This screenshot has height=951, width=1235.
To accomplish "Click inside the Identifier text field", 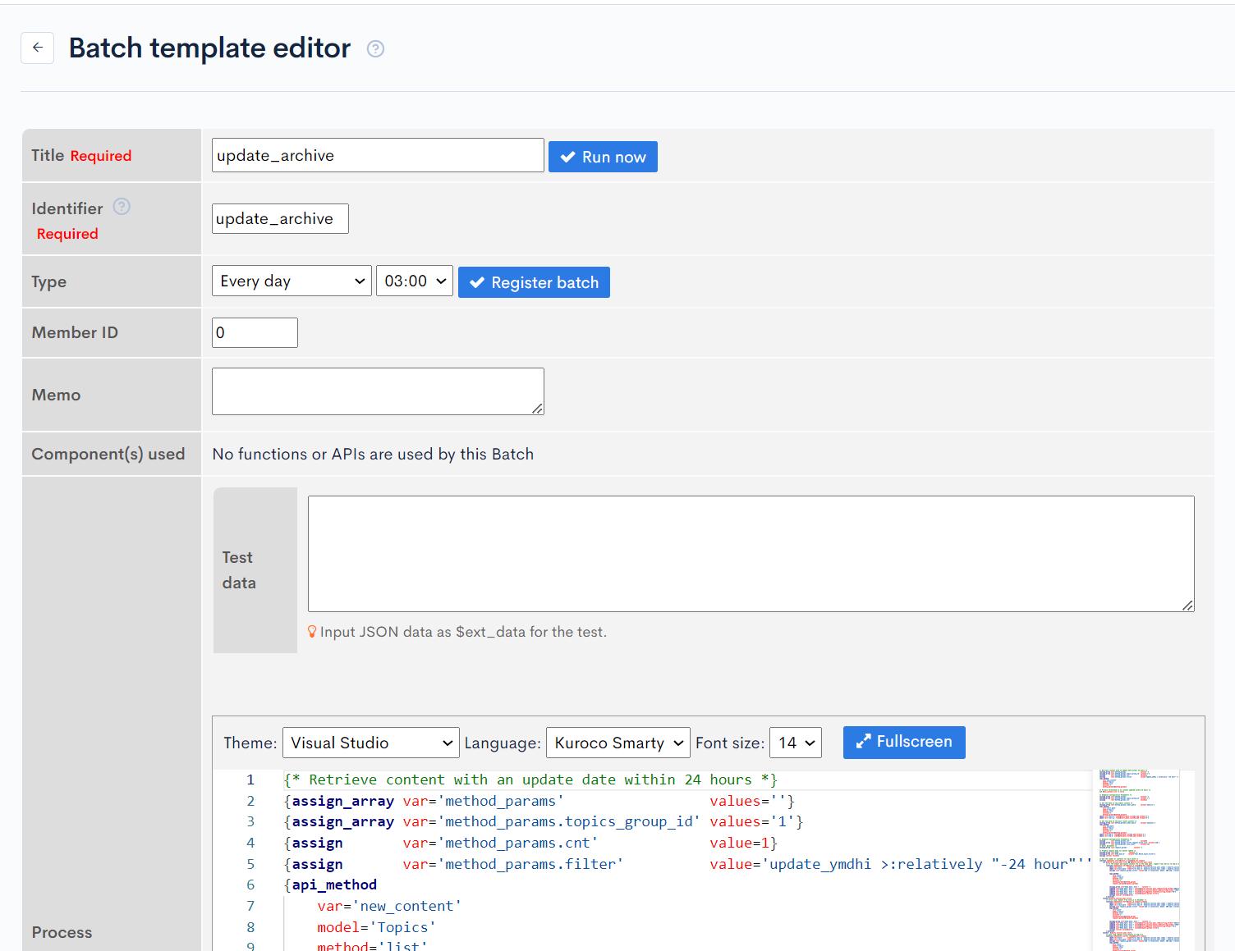I will [279, 218].
